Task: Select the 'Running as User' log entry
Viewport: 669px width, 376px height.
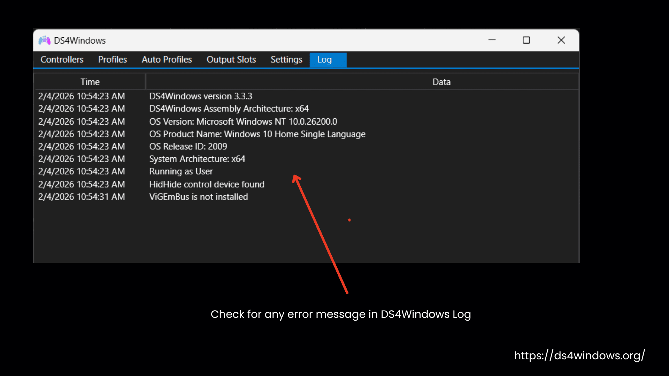Action: (307, 172)
